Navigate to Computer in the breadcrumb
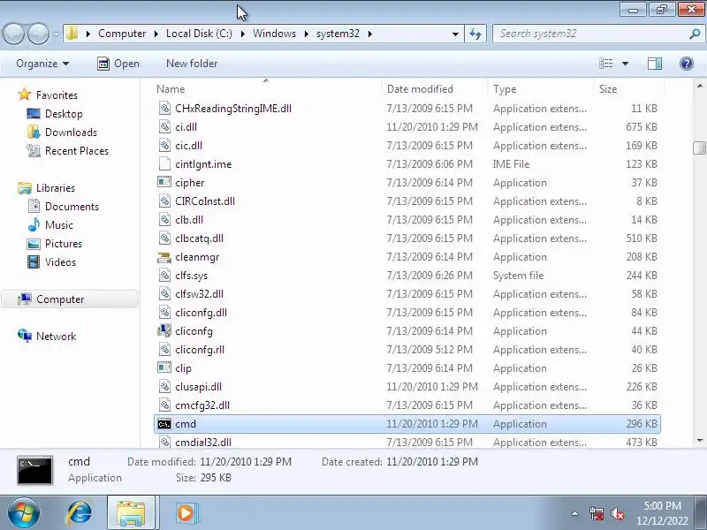 (x=122, y=34)
